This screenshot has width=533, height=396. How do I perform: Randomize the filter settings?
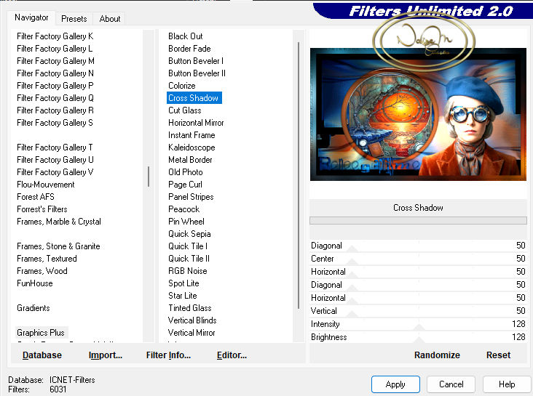point(437,355)
